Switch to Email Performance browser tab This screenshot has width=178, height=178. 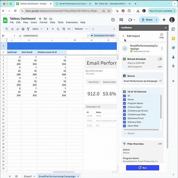(x=73, y=4)
